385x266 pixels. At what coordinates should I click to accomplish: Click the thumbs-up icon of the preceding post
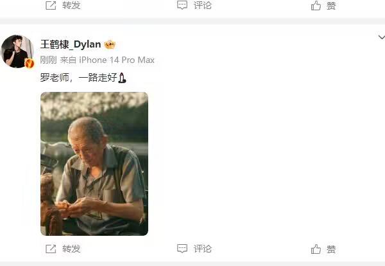[x=316, y=5]
